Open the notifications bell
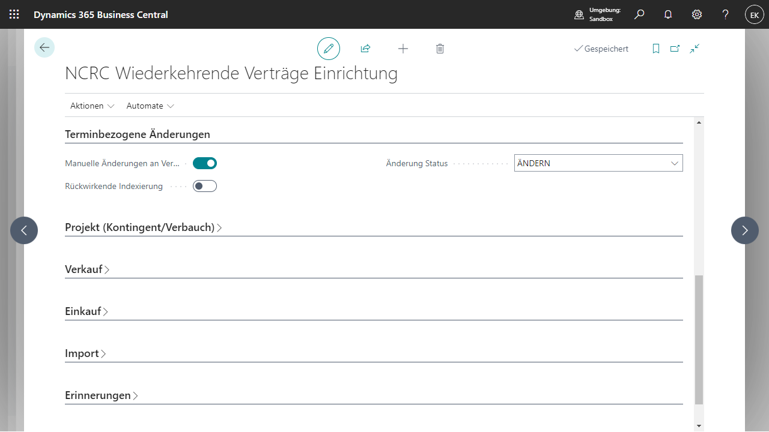Image resolution: width=769 pixels, height=432 pixels. tap(668, 14)
